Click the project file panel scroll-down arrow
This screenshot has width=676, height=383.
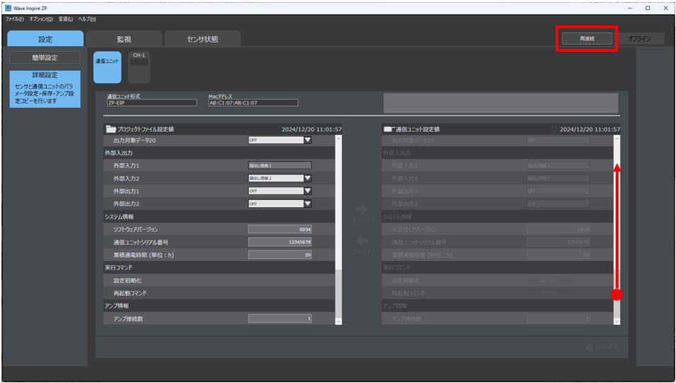pyautogui.click(x=338, y=321)
